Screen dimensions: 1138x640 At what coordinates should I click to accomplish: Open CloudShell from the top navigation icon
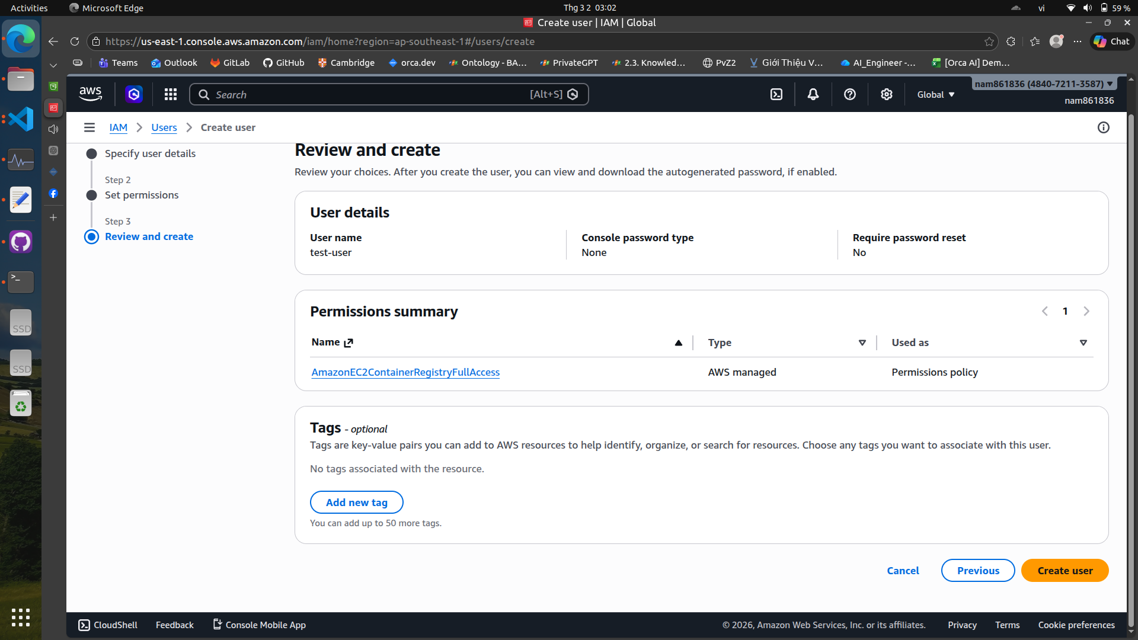pos(776,94)
